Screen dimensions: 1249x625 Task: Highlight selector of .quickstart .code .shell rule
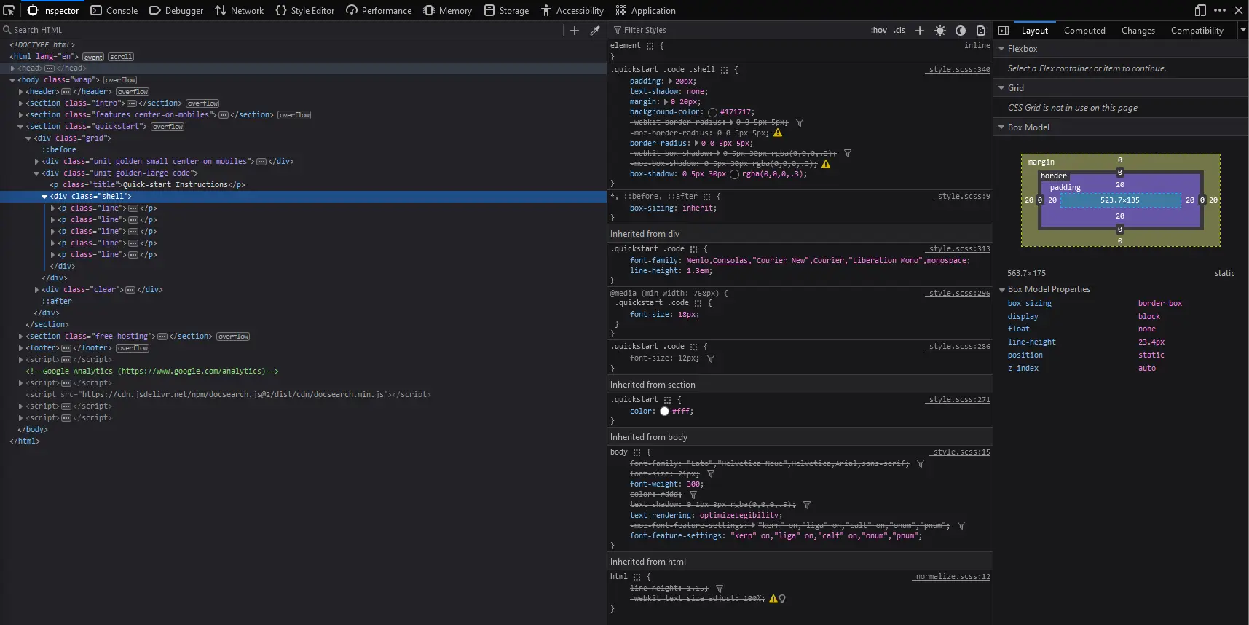724,70
